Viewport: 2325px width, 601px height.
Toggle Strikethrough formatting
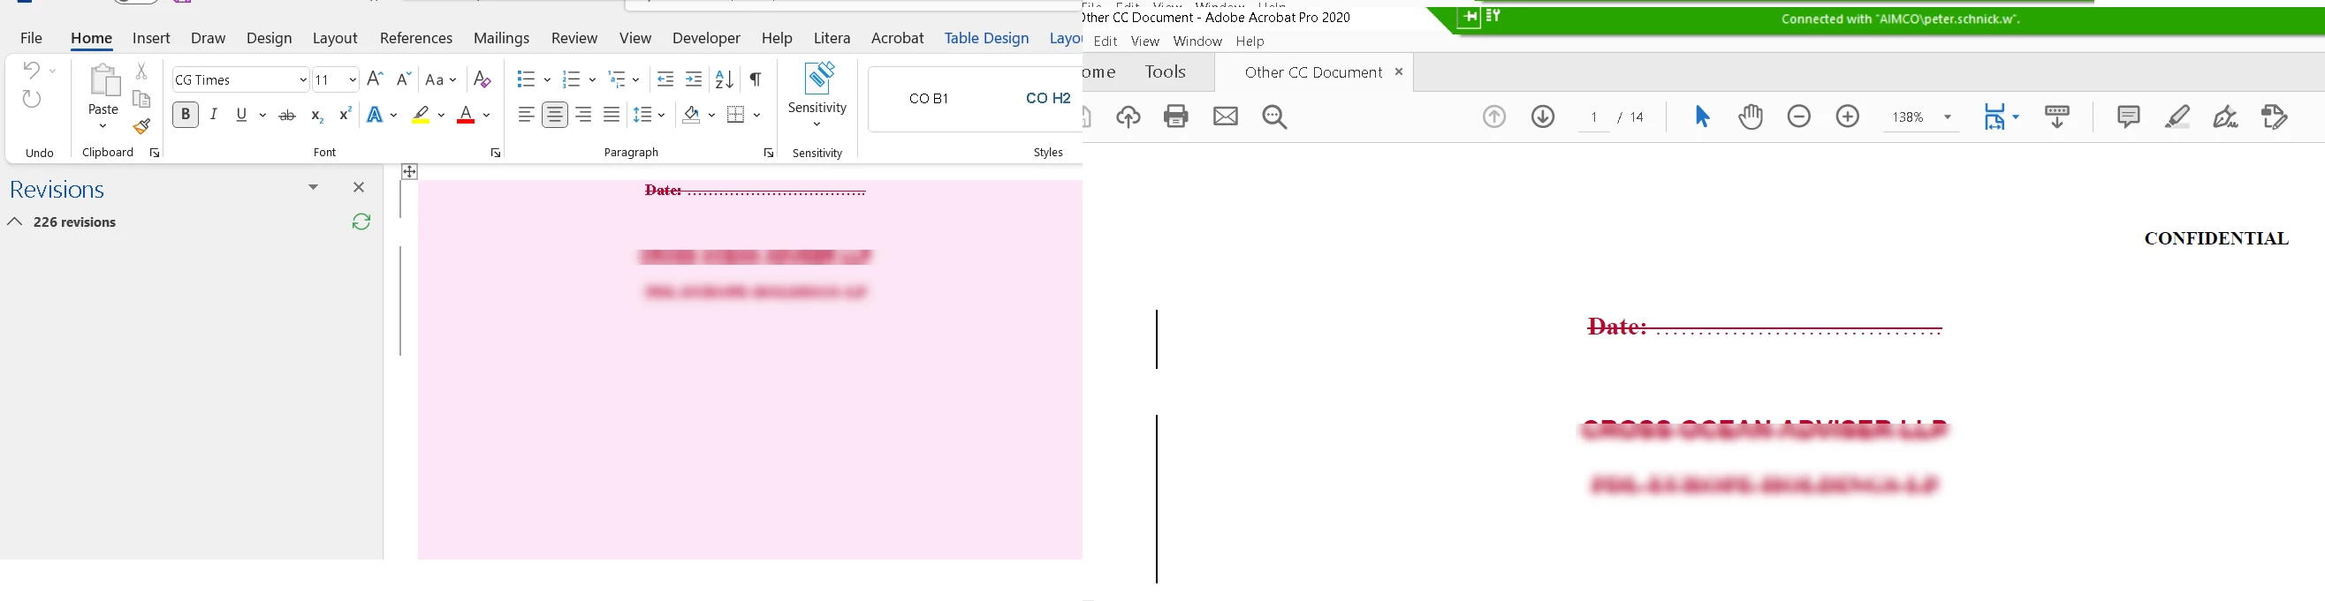click(287, 116)
